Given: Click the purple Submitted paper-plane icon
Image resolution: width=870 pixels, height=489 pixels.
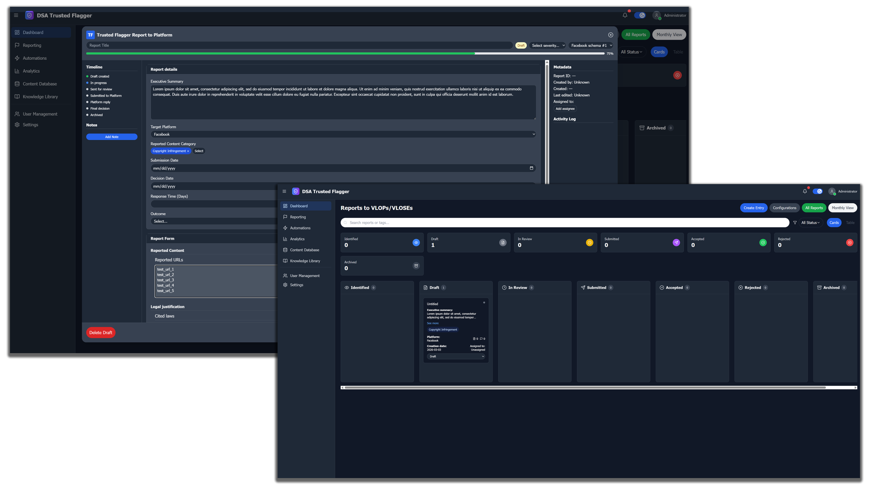Looking at the screenshot, I should point(676,242).
